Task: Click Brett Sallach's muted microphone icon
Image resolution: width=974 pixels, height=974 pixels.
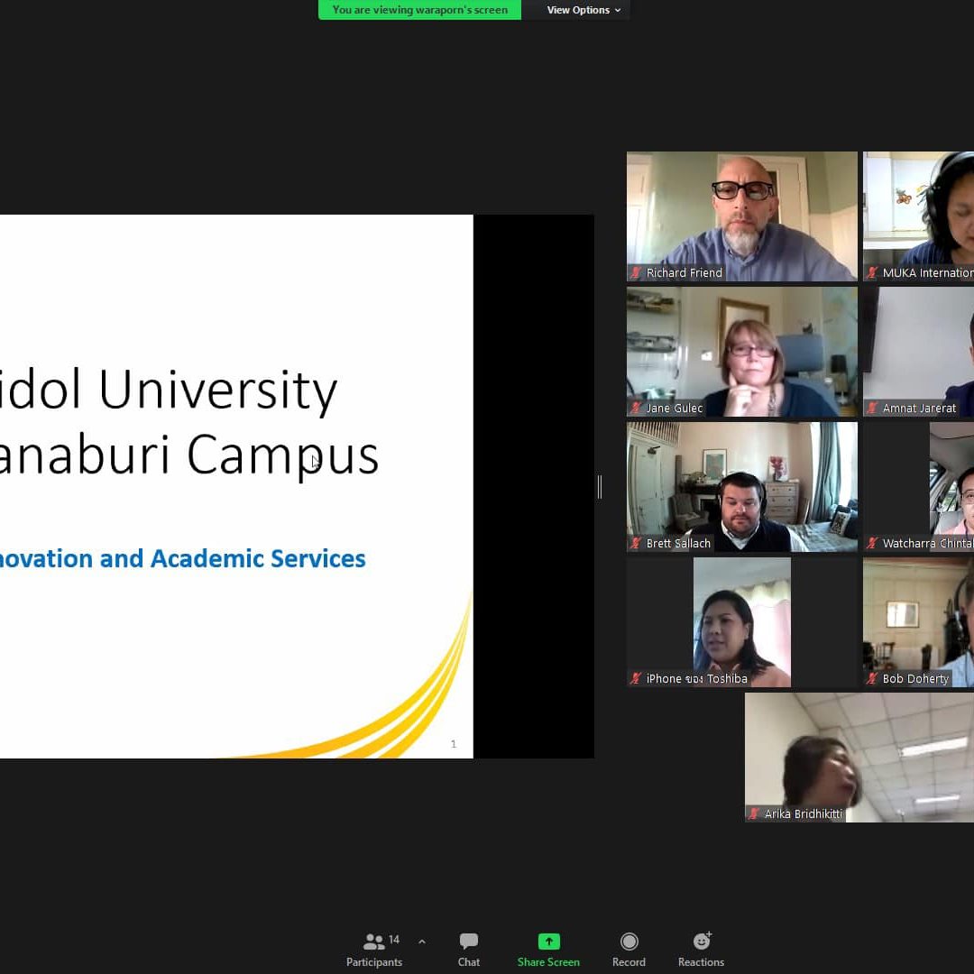Action: click(637, 543)
